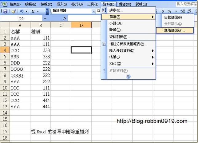The width and height of the screenshot is (198, 143).
Task: Select cell B12 containing 444
Action: 40,100
